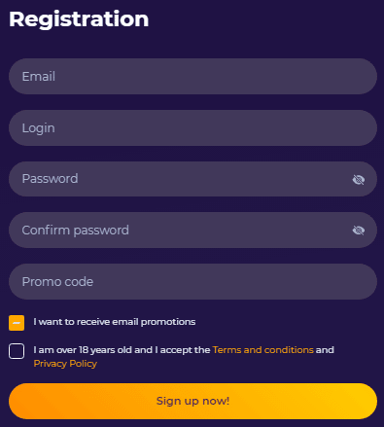
Task: Open the Privacy Policy link
Action: point(65,364)
